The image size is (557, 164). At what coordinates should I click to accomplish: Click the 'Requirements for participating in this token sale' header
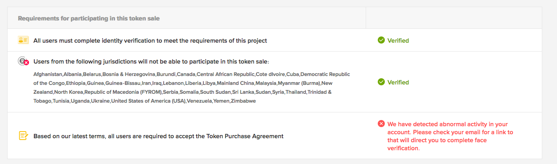click(89, 18)
